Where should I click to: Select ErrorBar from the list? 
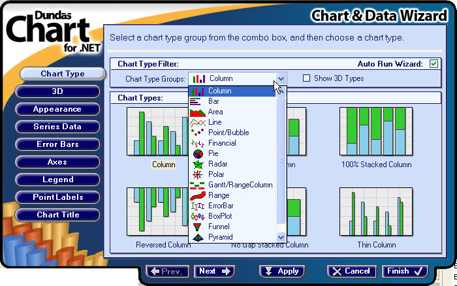point(232,206)
